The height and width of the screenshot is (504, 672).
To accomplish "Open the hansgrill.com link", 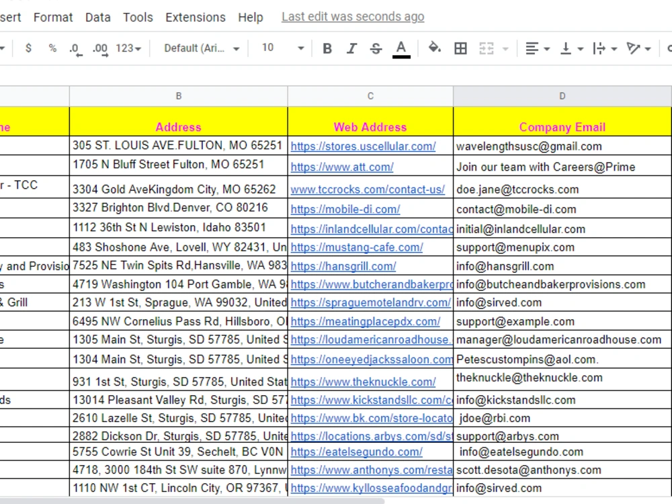I will coord(343,266).
